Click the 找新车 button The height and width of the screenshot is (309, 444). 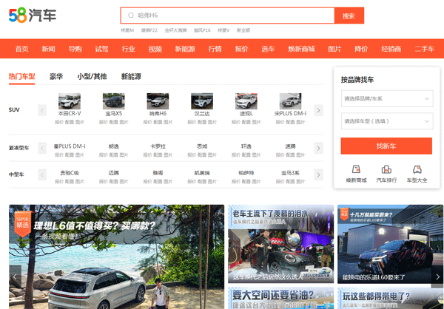[x=386, y=146]
